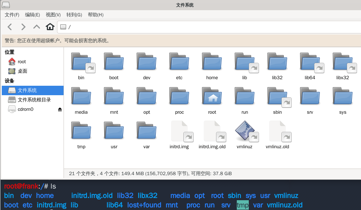Select the libx32 folder
The height and width of the screenshot is (210, 361).
[343, 66]
